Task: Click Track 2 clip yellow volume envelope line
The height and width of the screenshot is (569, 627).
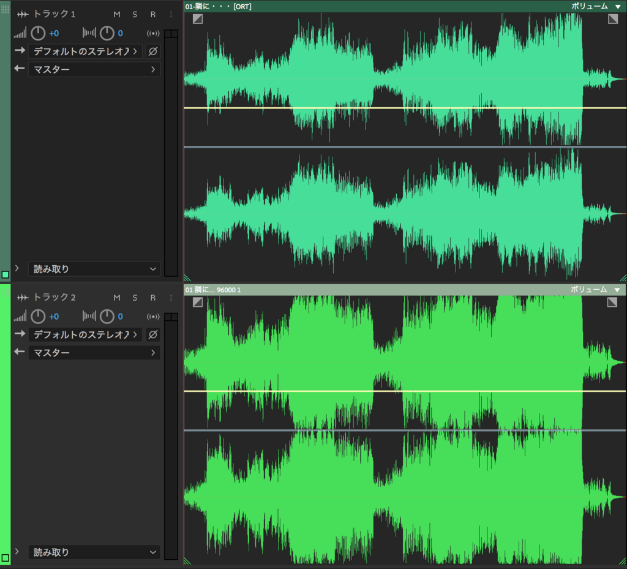Action: (x=405, y=391)
